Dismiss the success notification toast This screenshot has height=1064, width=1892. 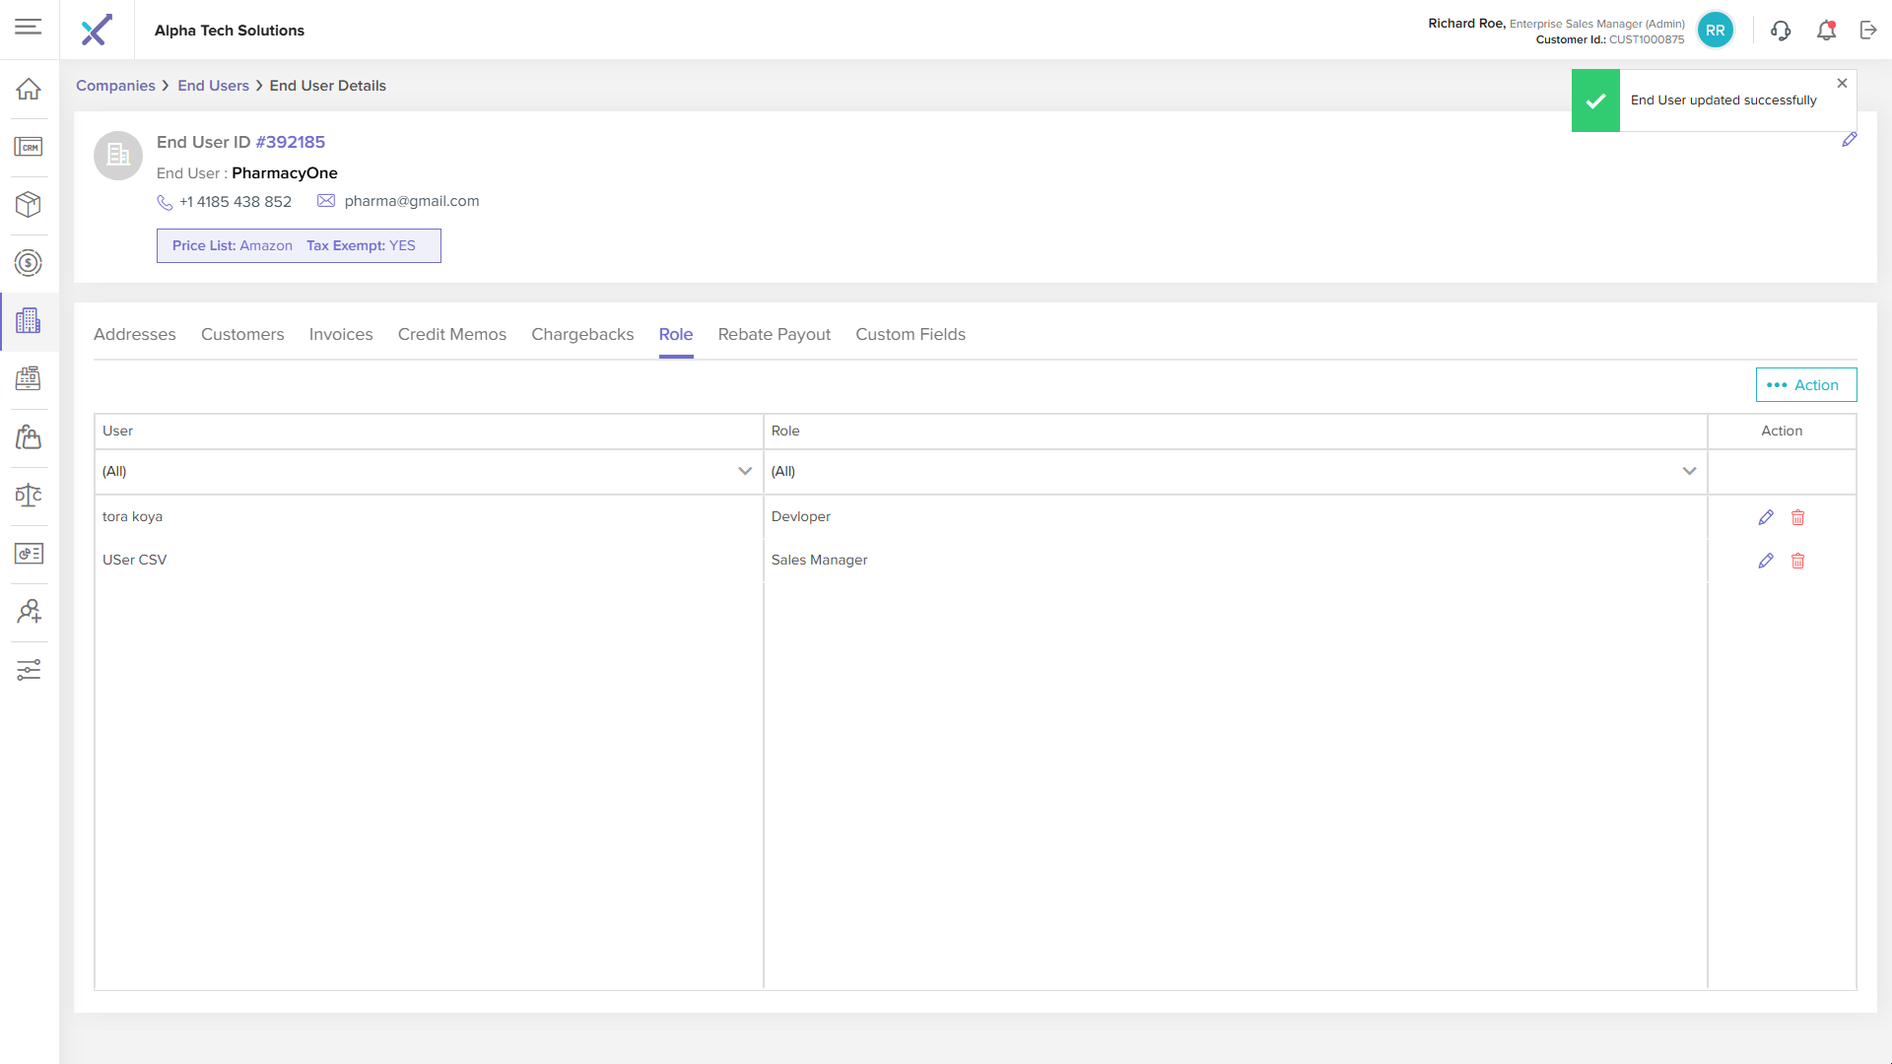tap(1842, 84)
